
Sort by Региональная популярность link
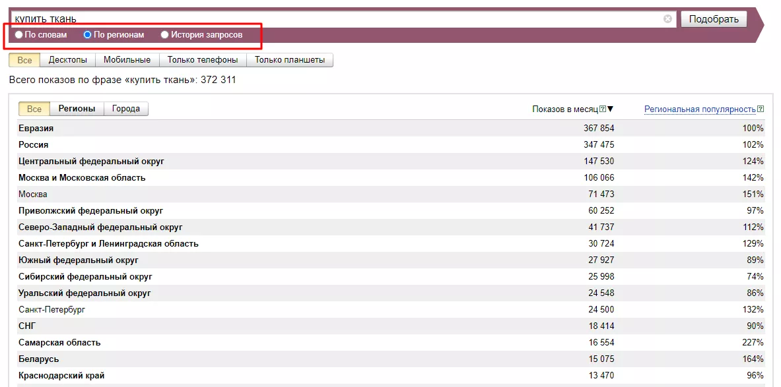699,109
